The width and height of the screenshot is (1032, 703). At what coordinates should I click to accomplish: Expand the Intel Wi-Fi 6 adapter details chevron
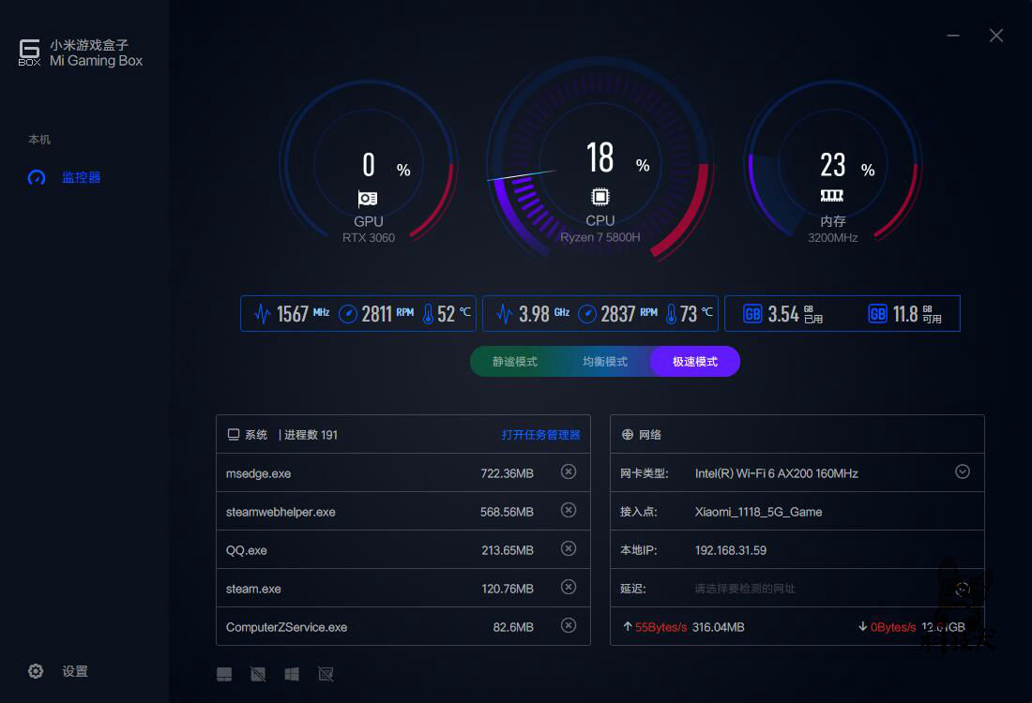[x=962, y=472]
